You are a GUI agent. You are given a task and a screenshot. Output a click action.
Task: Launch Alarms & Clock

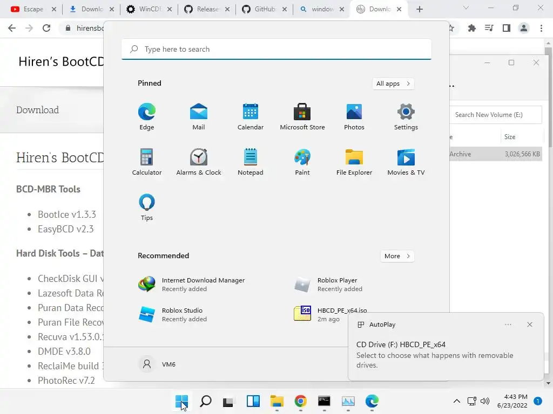(x=199, y=162)
